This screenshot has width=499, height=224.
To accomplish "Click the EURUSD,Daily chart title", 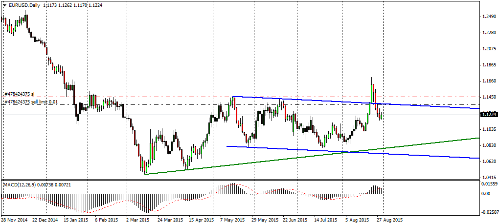I will click(x=24, y=4).
